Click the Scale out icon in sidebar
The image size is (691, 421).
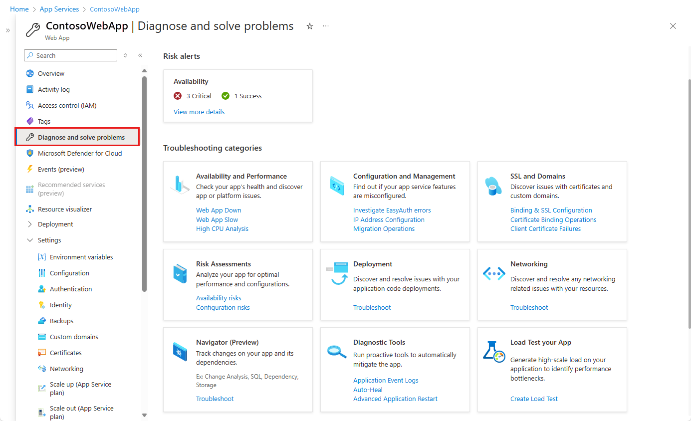(x=42, y=413)
